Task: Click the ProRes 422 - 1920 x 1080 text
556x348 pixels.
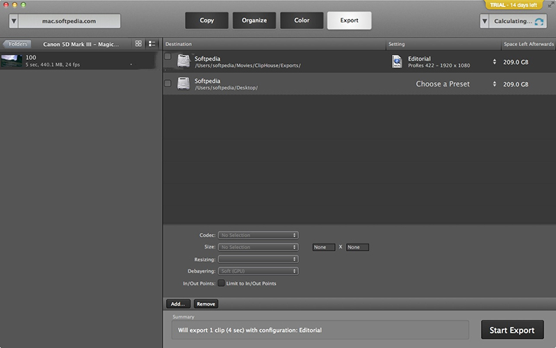Action: 439,65
